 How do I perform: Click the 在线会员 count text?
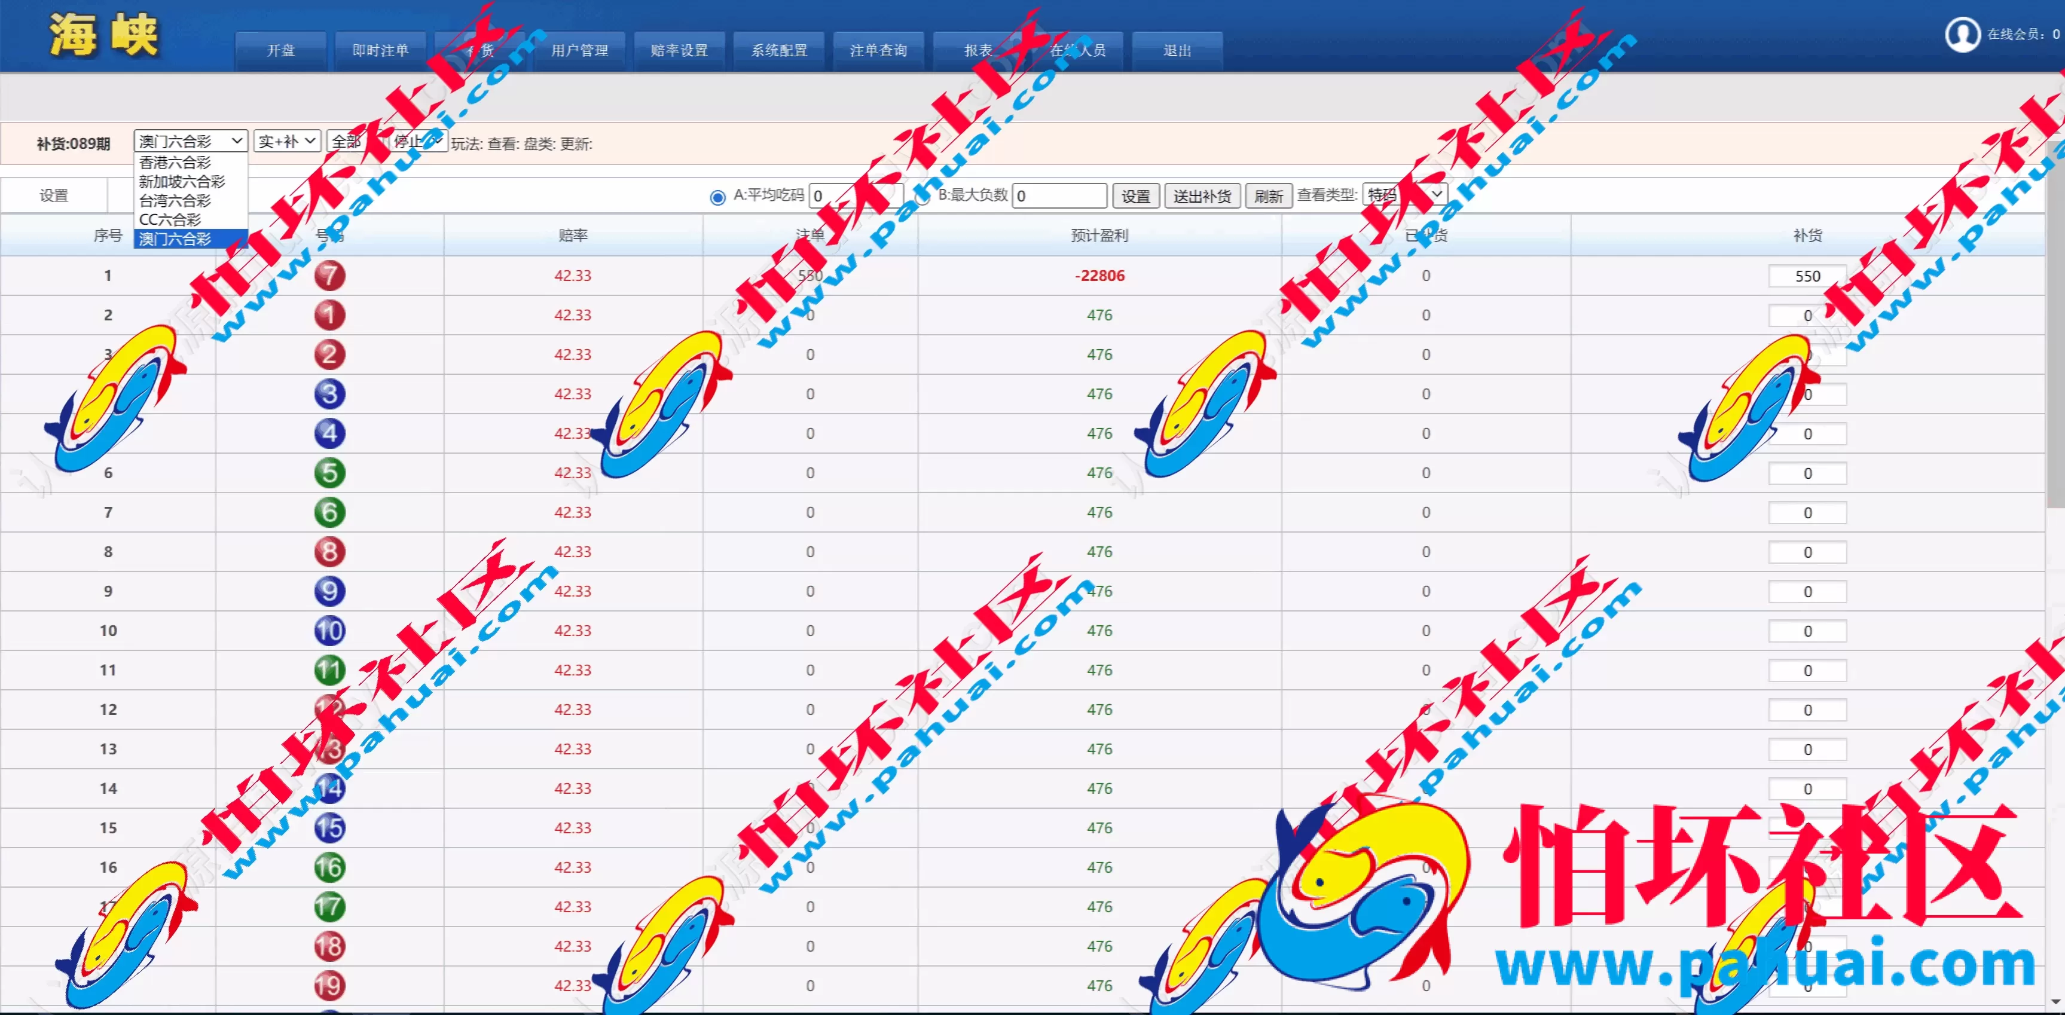[2023, 35]
